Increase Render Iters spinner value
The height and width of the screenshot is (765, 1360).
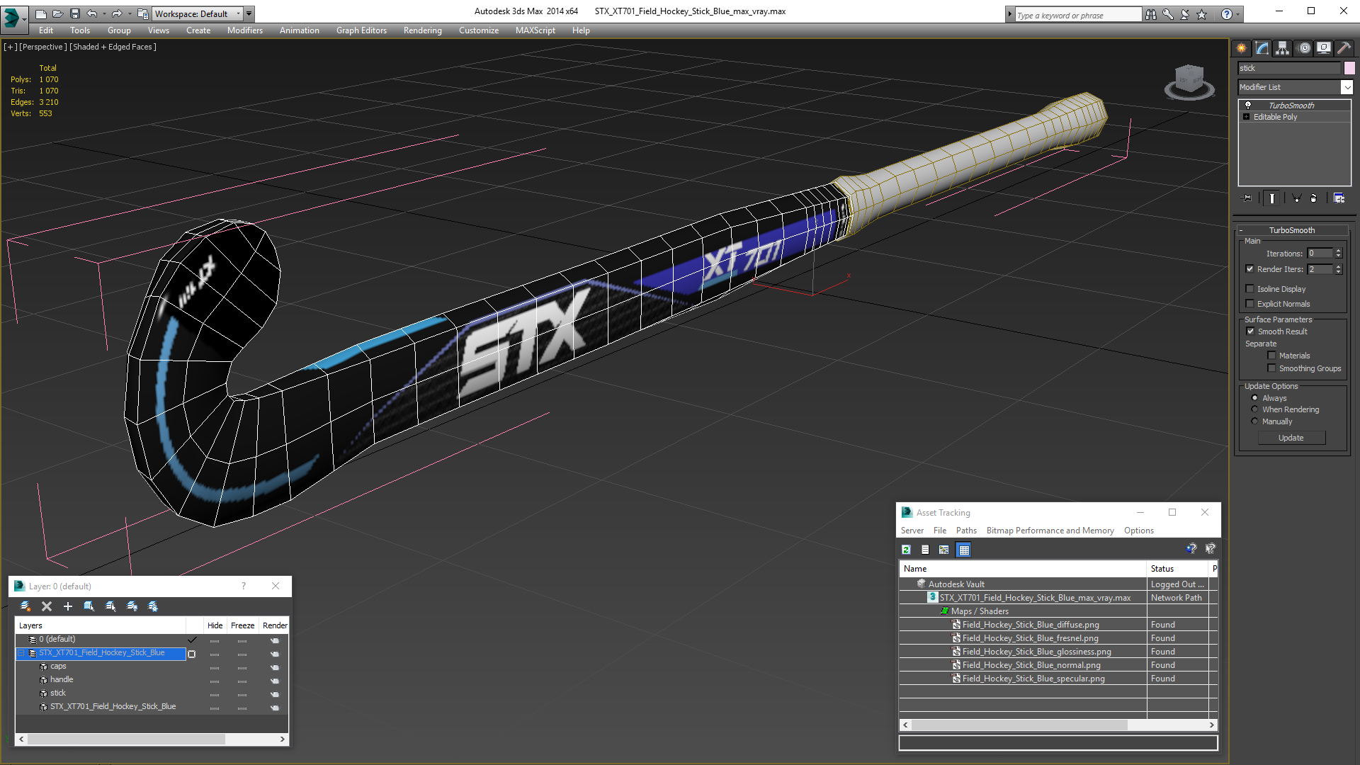click(x=1339, y=266)
